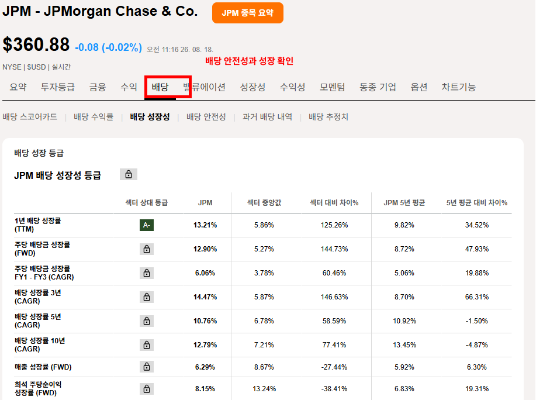The image size is (550, 400).
Task: Open the JPM 종목 요약 button
Action: (x=248, y=13)
